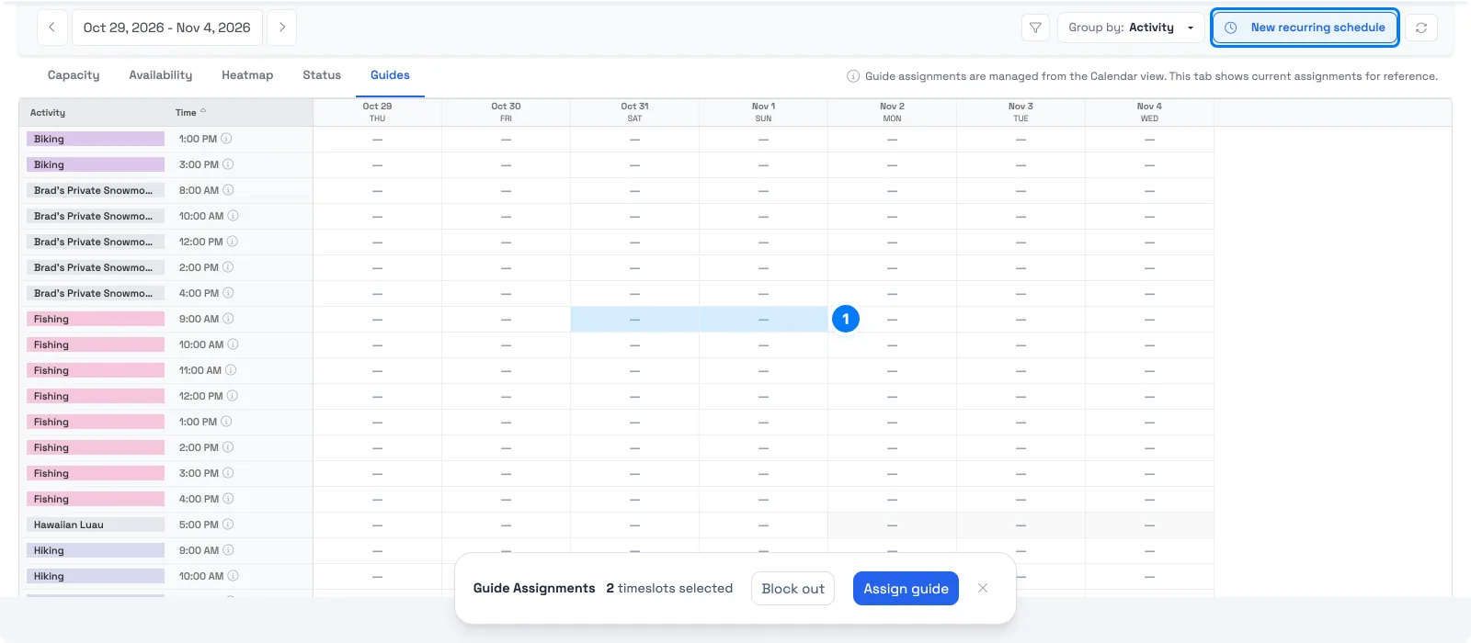The height and width of the screenshot is (643, 1471).
Task: Go to next week with right chevron
Action: pyautogui.click(x=282, y=28)
